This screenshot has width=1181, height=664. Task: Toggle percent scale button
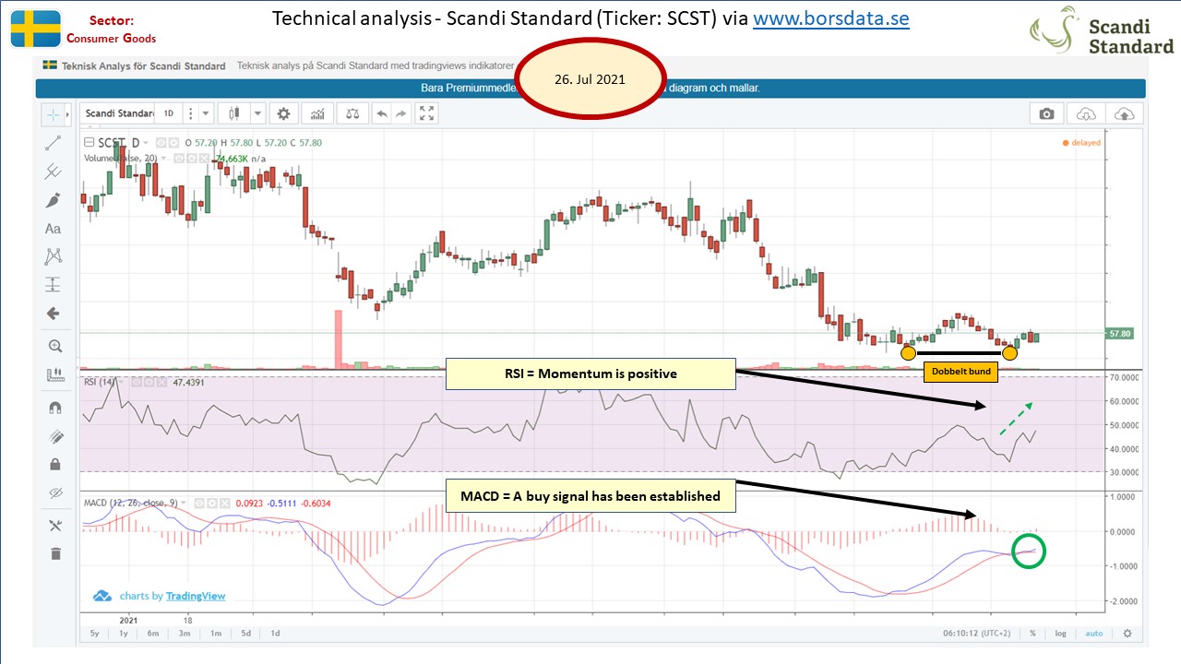[x=1032, y=634]
